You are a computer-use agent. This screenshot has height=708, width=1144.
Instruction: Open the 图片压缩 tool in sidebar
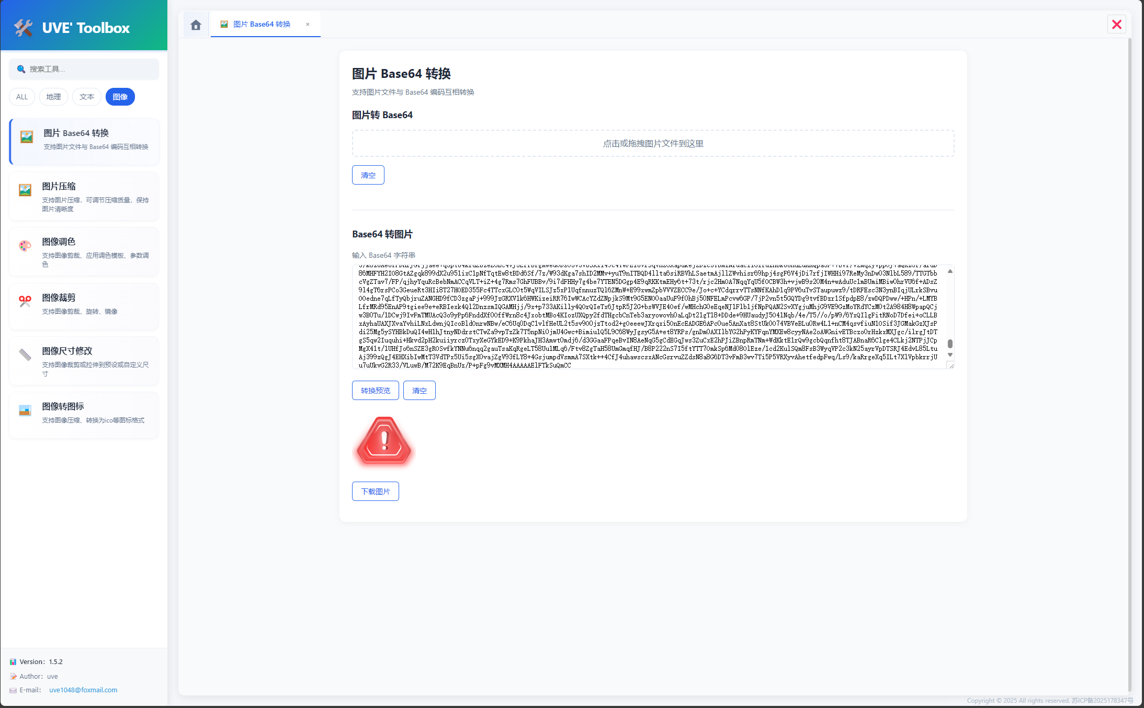pyautogui.click(x=84, y=196)
